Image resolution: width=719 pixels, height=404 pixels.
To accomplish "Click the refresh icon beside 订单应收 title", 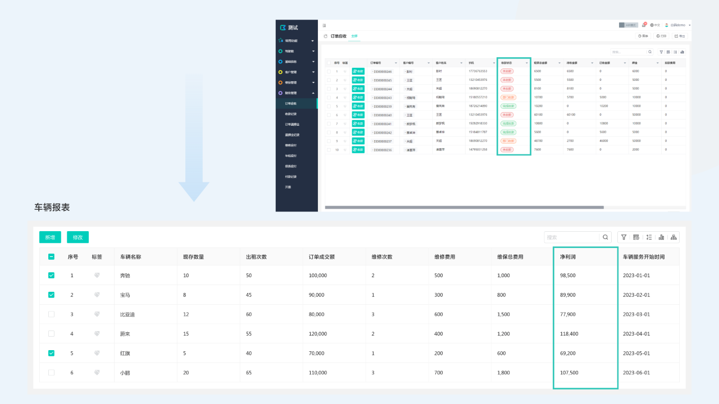I will [325, 36].
